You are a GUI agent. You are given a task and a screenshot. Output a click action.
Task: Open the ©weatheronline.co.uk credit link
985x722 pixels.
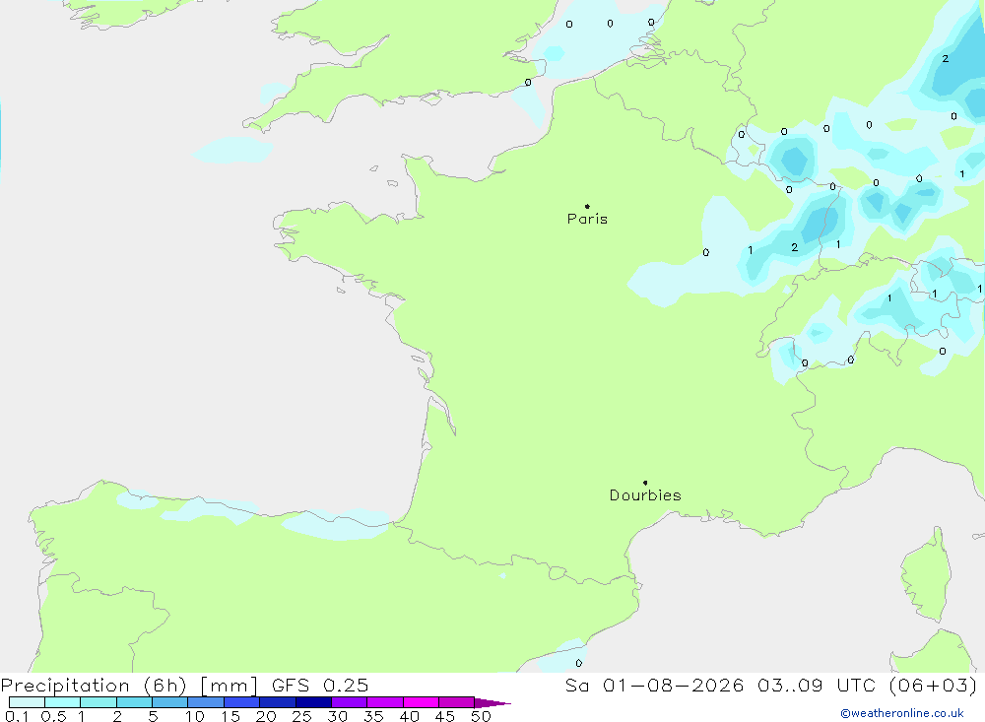[x=902, y=713]
